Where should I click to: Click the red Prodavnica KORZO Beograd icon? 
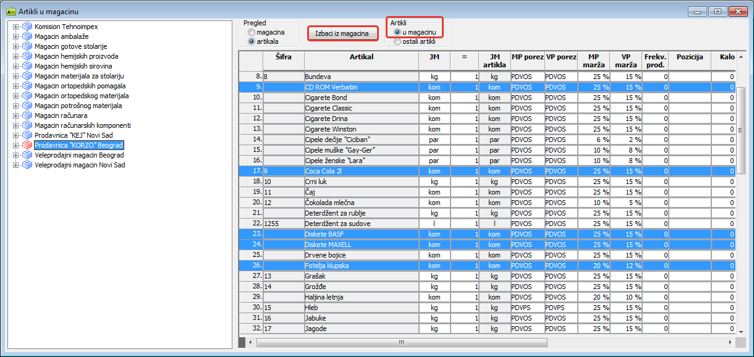pos(27,145)
